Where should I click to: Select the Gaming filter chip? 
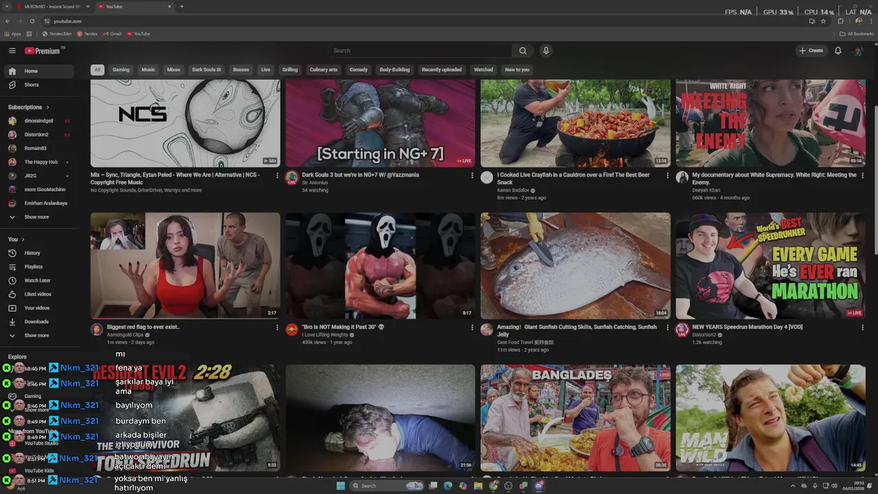click(x=121, y=70)
